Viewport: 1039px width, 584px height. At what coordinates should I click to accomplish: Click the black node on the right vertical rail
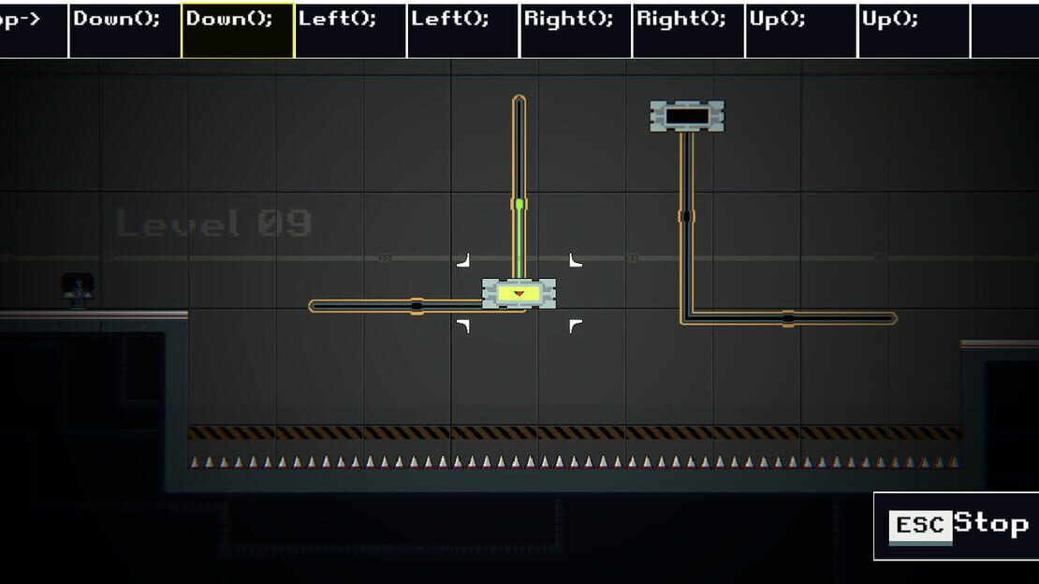point(686,216)
